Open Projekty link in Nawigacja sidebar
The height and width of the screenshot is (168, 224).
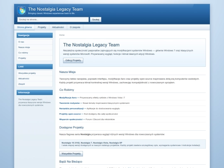tap(34, 58)
